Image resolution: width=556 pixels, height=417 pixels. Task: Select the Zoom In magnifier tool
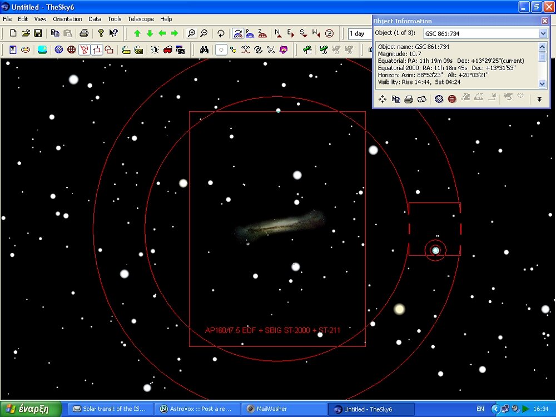[192, 33]
